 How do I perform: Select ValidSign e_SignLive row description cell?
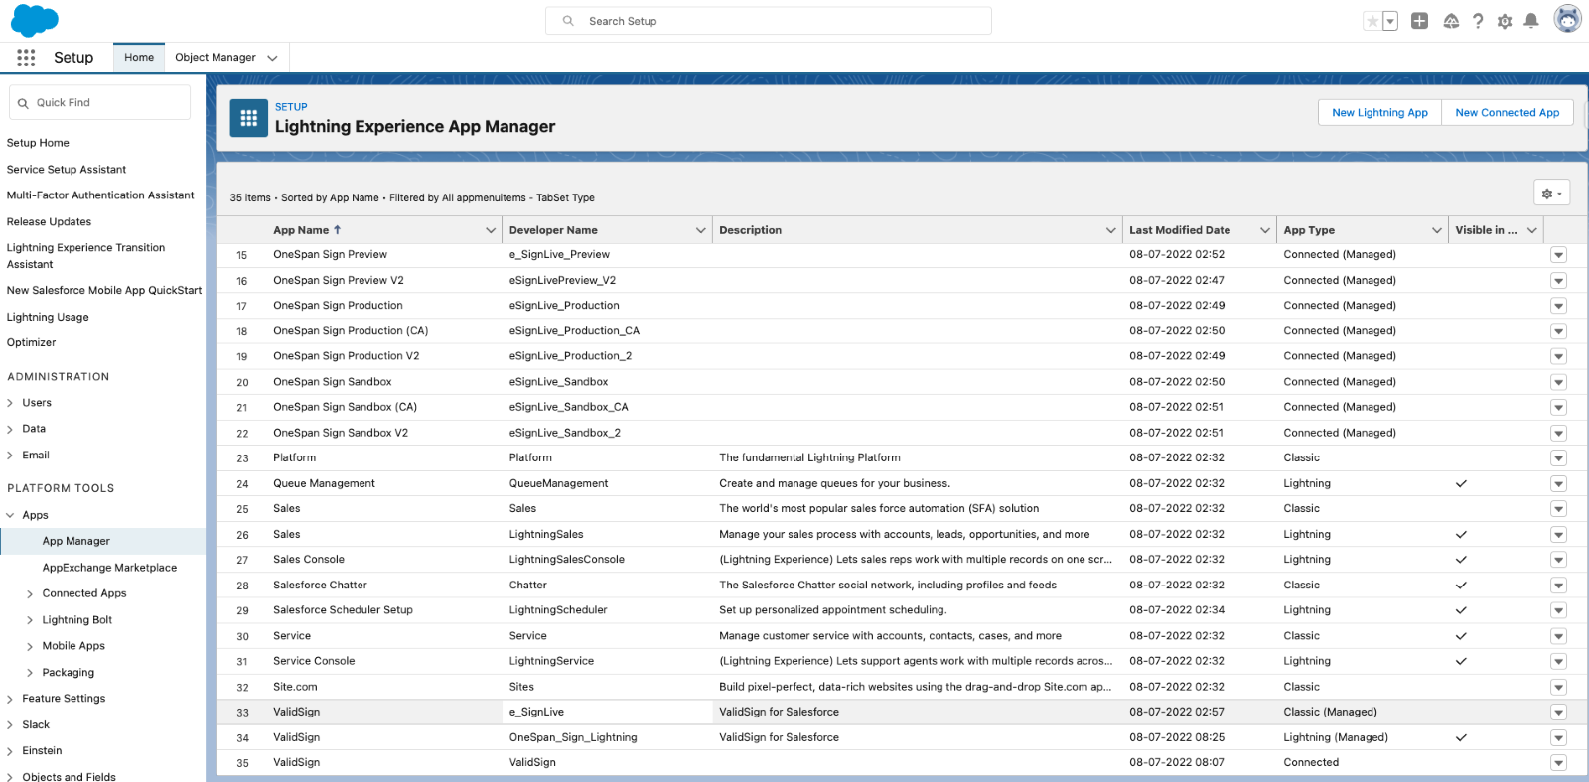pyautogui.click(x=917, y=712)
